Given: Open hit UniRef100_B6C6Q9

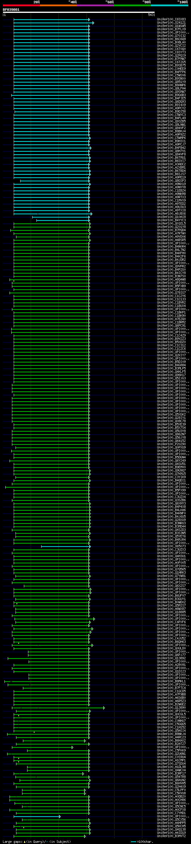Looking at the screenshot, I should pyautogui.click(x=171, y=39).
